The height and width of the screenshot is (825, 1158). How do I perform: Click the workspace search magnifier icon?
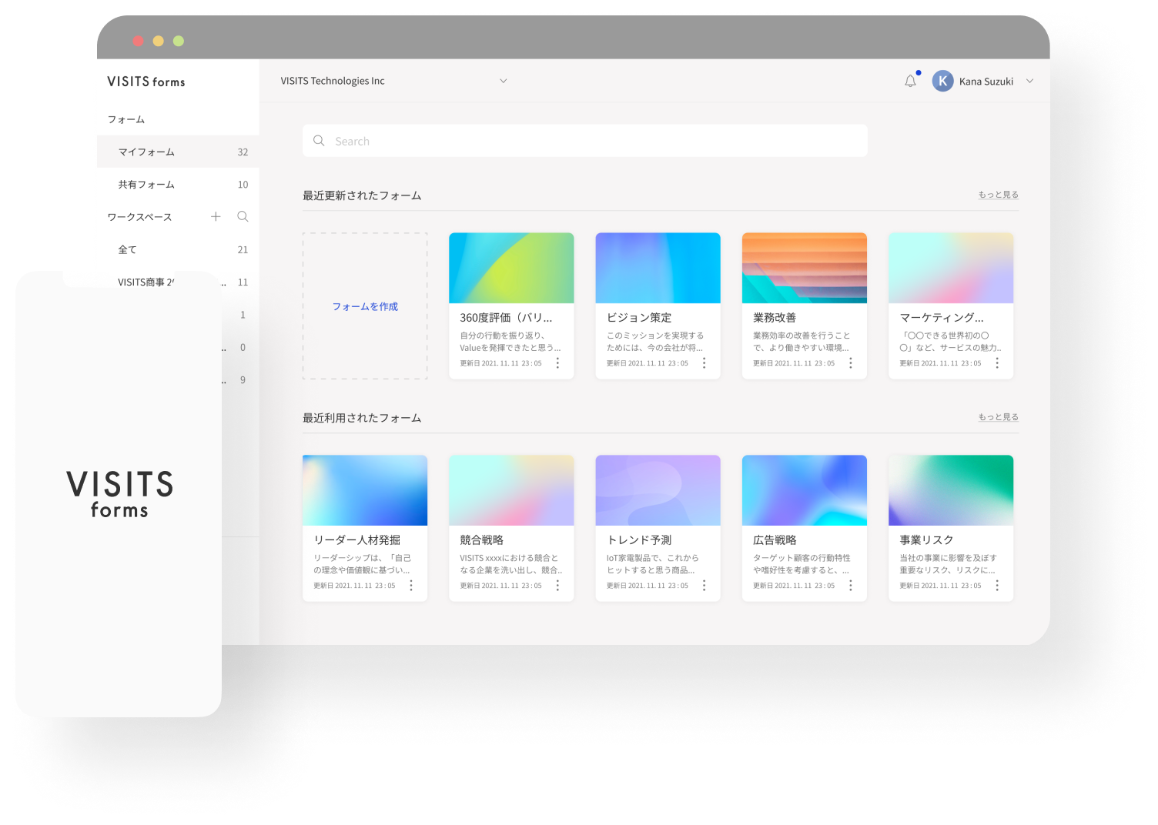pyautogui.click(x=243, y=217)
